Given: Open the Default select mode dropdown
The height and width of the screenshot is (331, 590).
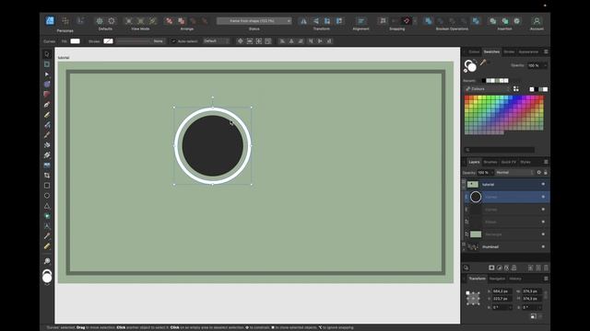Looking at the screenshot, I should [x=216, y=40].
